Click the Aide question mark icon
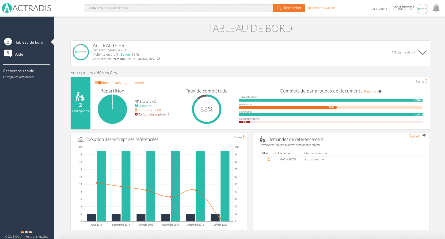 point(8,53)
